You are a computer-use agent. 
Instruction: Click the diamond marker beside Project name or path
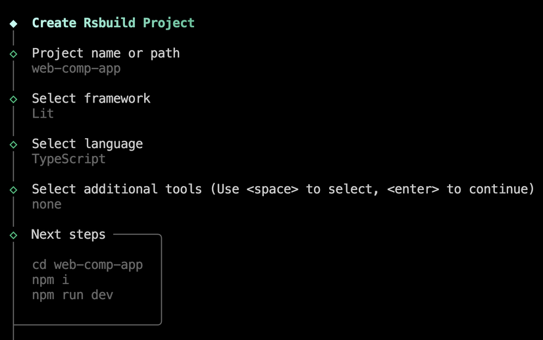click(13, 53)
